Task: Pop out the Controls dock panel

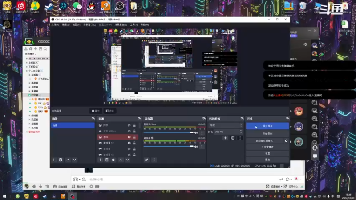Action: click(x=287, y=119)
